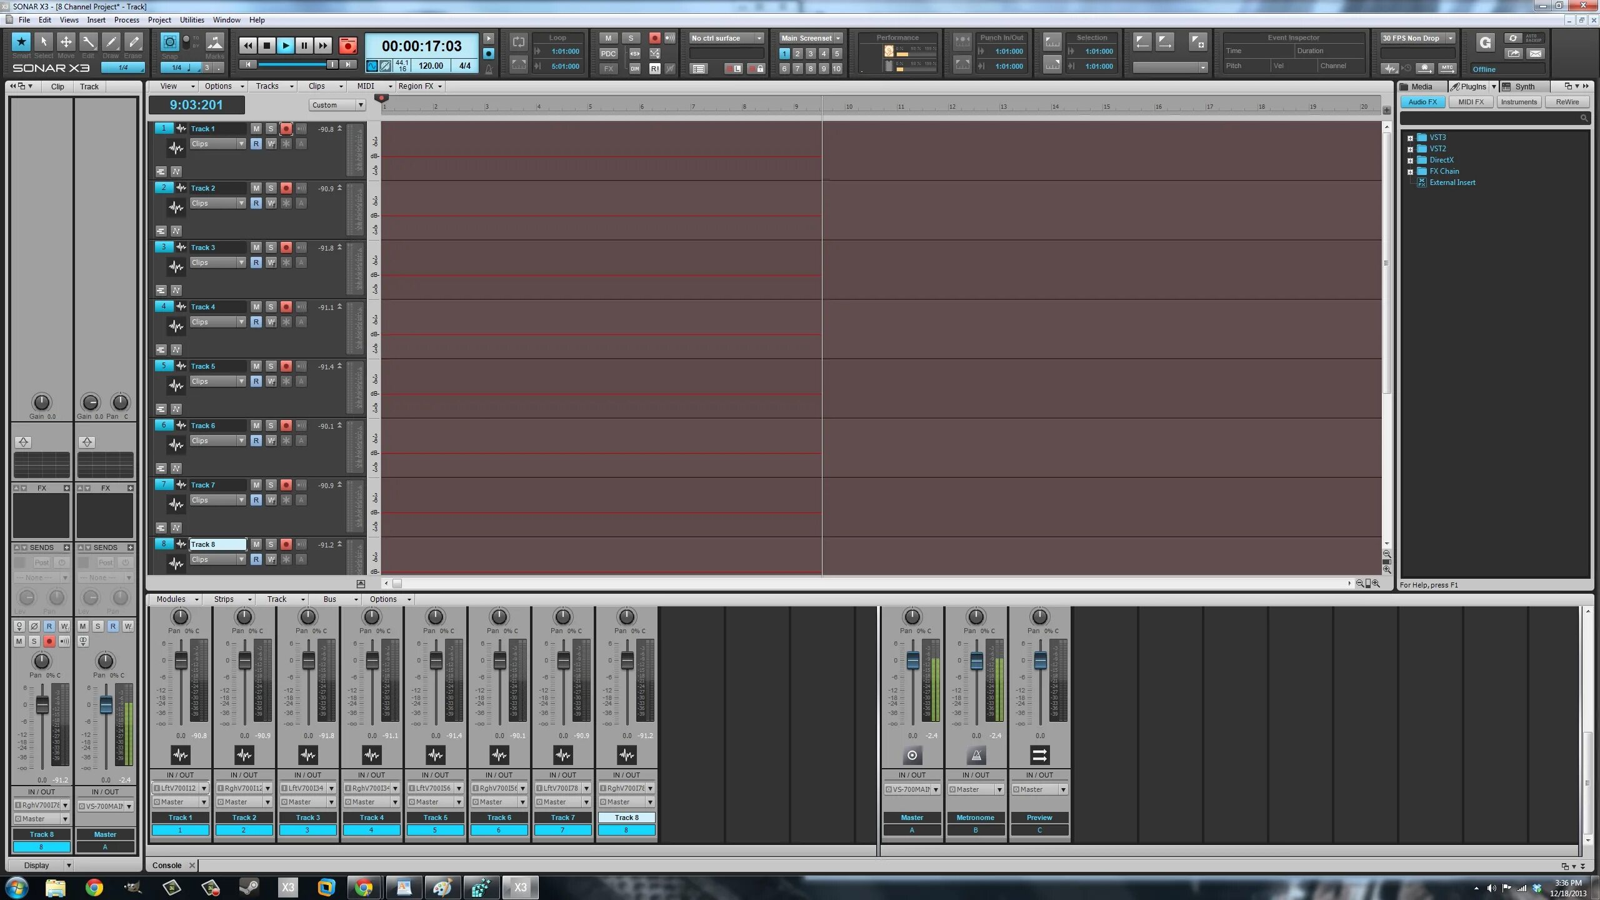Solo Track 5
This screenshot has height=900, width=1600.
[271, 366]
